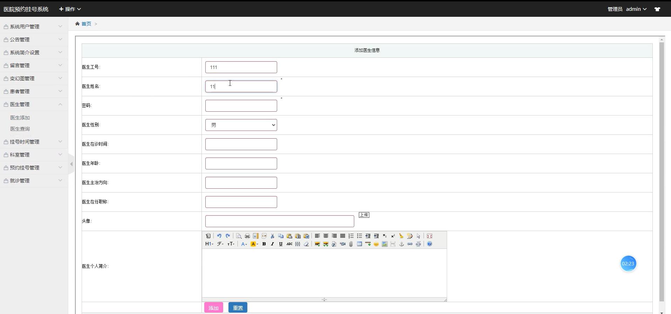
Task: Expand the 患者管理 sidebar section
Action: (34, 91)
